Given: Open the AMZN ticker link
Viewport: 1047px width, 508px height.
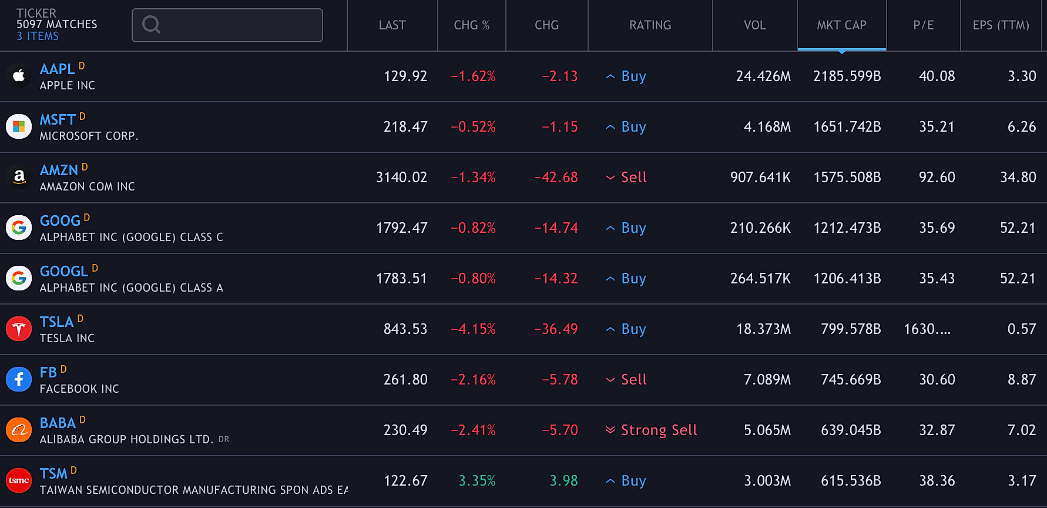Looking at the screenshot, I should (x=59, y=170).
